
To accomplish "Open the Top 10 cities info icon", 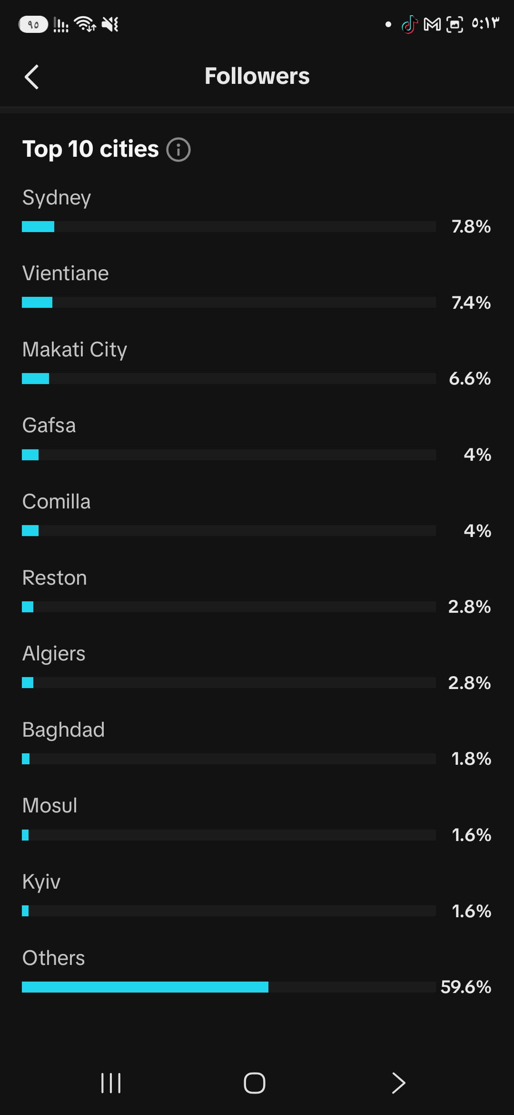I will pyautogui.click(x=178, y=150).
